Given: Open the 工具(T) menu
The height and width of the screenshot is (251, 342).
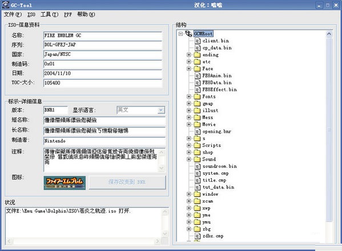Looking at the screenshot, I should pyautogui.click(x=49, y=15).
